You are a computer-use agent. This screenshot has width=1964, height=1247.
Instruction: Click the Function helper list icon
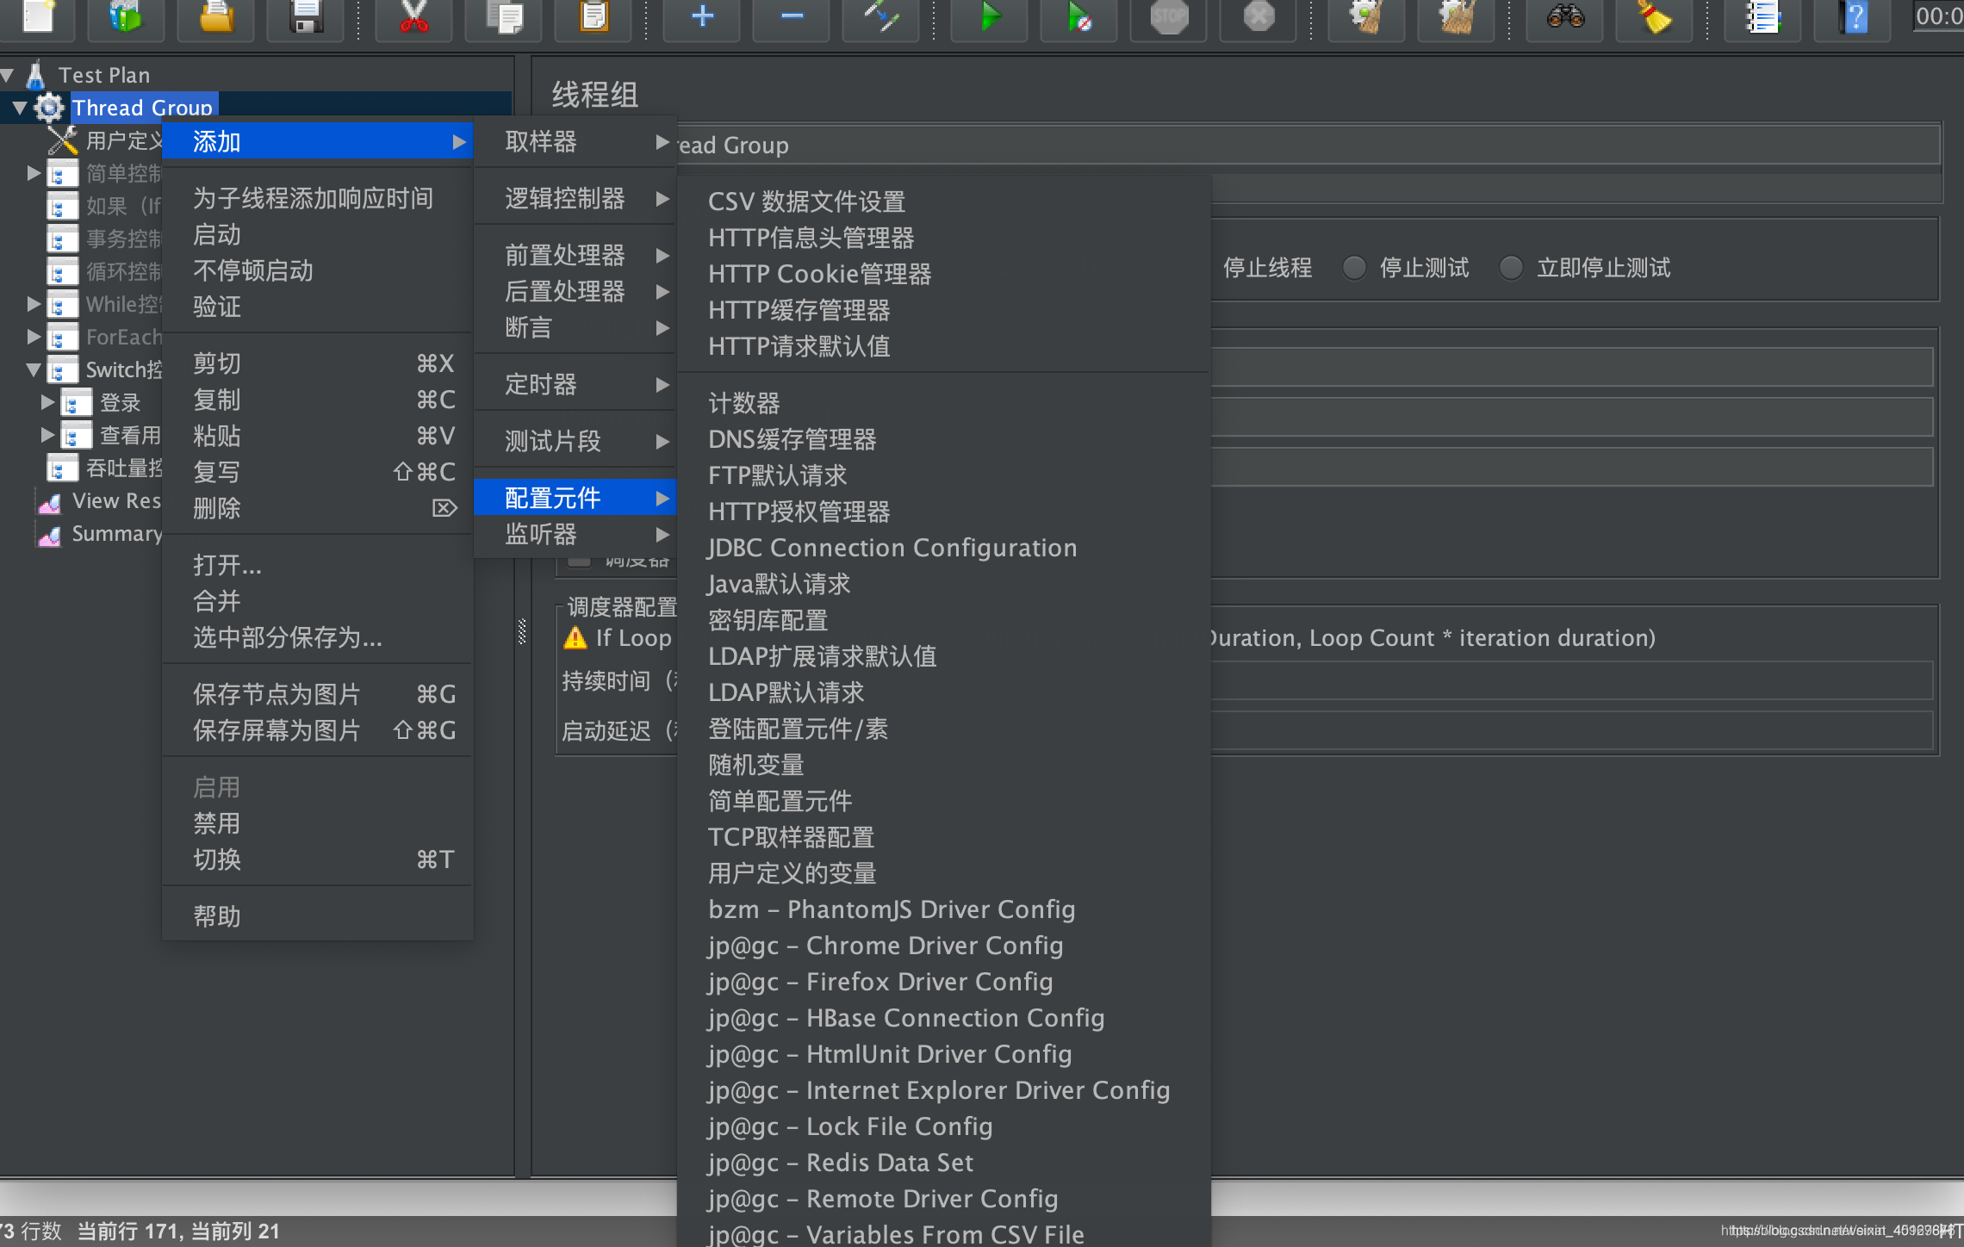(1763, 16)
